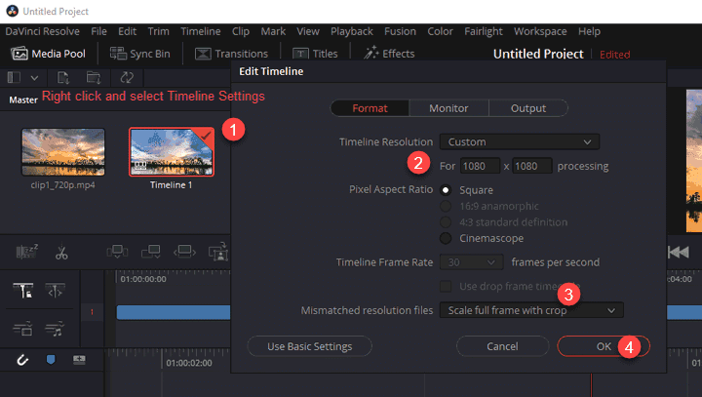Click the Boring Detector icon
The width and height of the screenshot is (702, 397).
pos(27,252)
